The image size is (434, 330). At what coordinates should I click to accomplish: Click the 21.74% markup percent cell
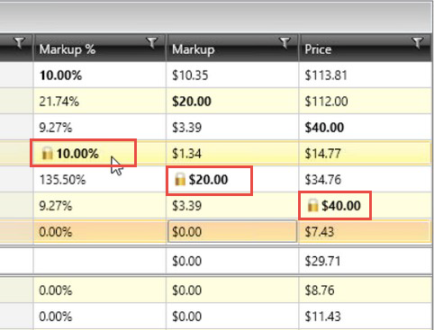point(100,101)
